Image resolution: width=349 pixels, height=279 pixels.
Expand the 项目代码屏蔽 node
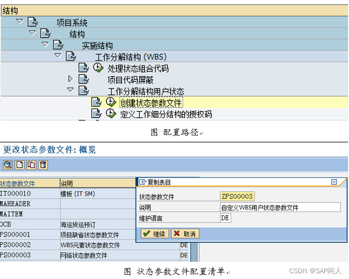point(70,79)
